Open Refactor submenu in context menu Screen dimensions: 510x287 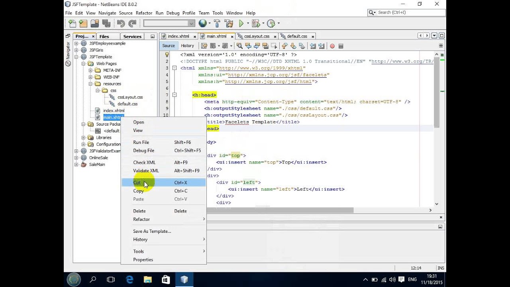164,219
